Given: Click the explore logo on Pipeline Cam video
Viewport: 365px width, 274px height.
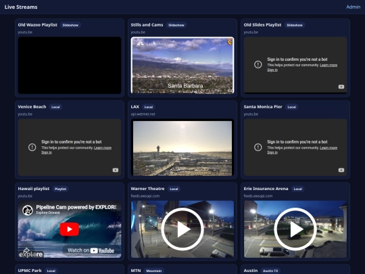Looking at the screenshot, I should [30, 254].
